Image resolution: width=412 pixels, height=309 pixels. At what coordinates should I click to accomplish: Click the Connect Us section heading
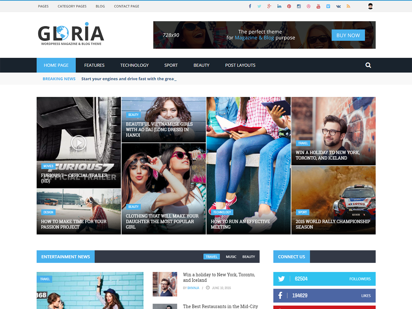[x=291, y=256]
